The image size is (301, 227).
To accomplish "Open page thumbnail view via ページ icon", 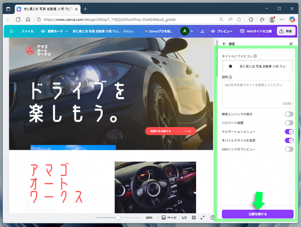I will (167, 218).
